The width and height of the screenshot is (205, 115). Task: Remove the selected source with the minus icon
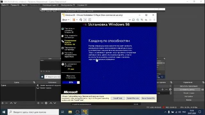coord(42,103)
